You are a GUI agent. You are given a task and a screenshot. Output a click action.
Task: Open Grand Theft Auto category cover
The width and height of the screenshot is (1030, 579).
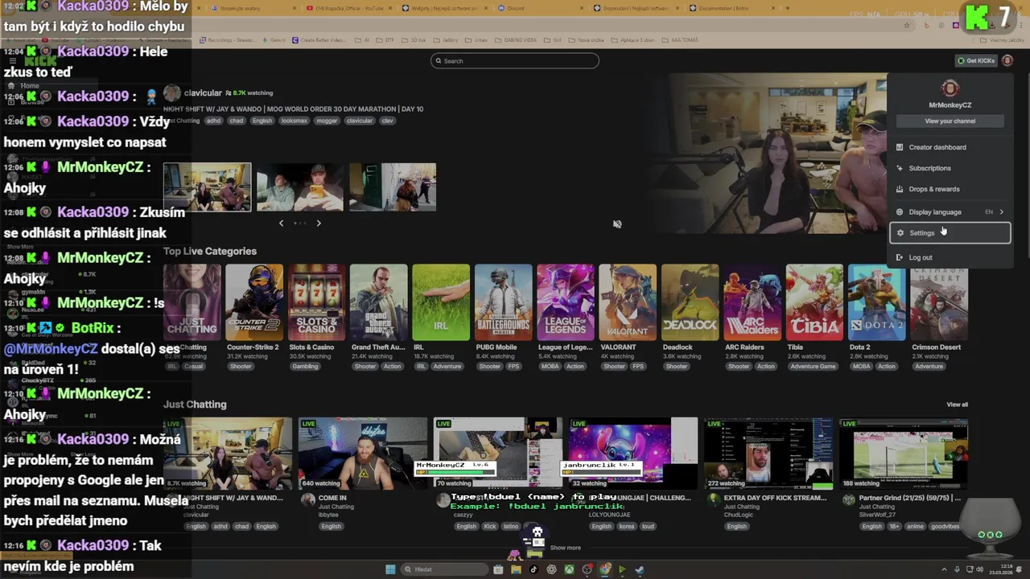(x=379, y=302)
